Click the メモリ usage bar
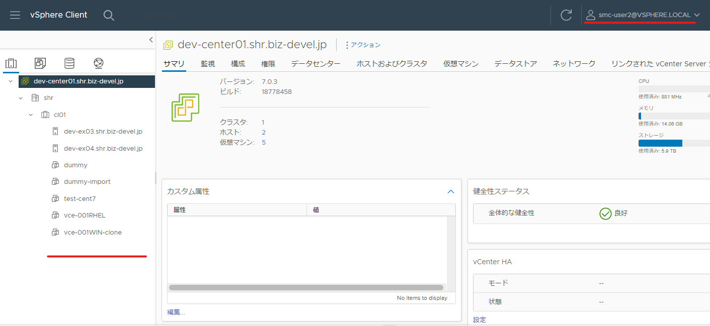The height and width of the screenshot is (326, 710). [x=674, y=116]
